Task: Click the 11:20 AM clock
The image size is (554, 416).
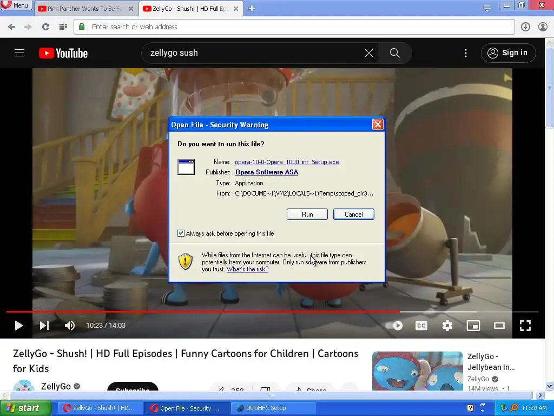Action: coord(534,408)
